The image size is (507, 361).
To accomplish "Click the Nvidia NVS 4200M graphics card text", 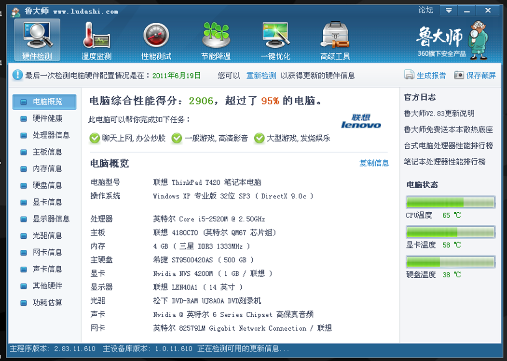I will [x=213, y=273].
